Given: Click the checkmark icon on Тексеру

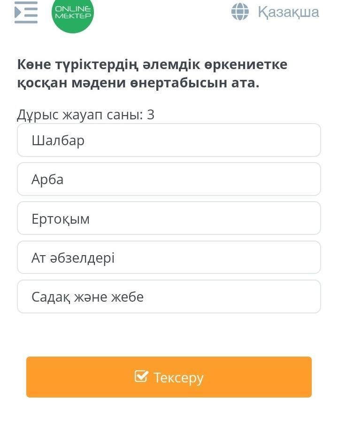Looking at the screenshot, I should pos(141,377).
